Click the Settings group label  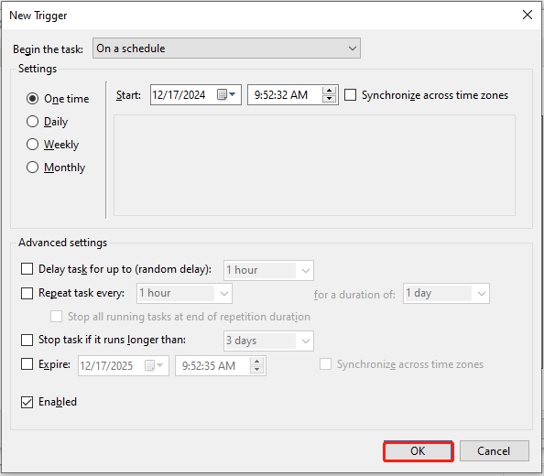38,69
